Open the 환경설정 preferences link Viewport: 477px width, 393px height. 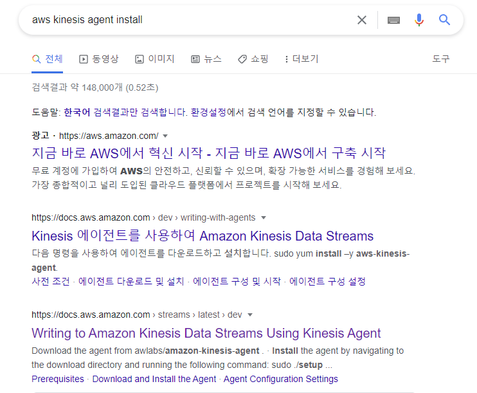(x=208, y=113)
